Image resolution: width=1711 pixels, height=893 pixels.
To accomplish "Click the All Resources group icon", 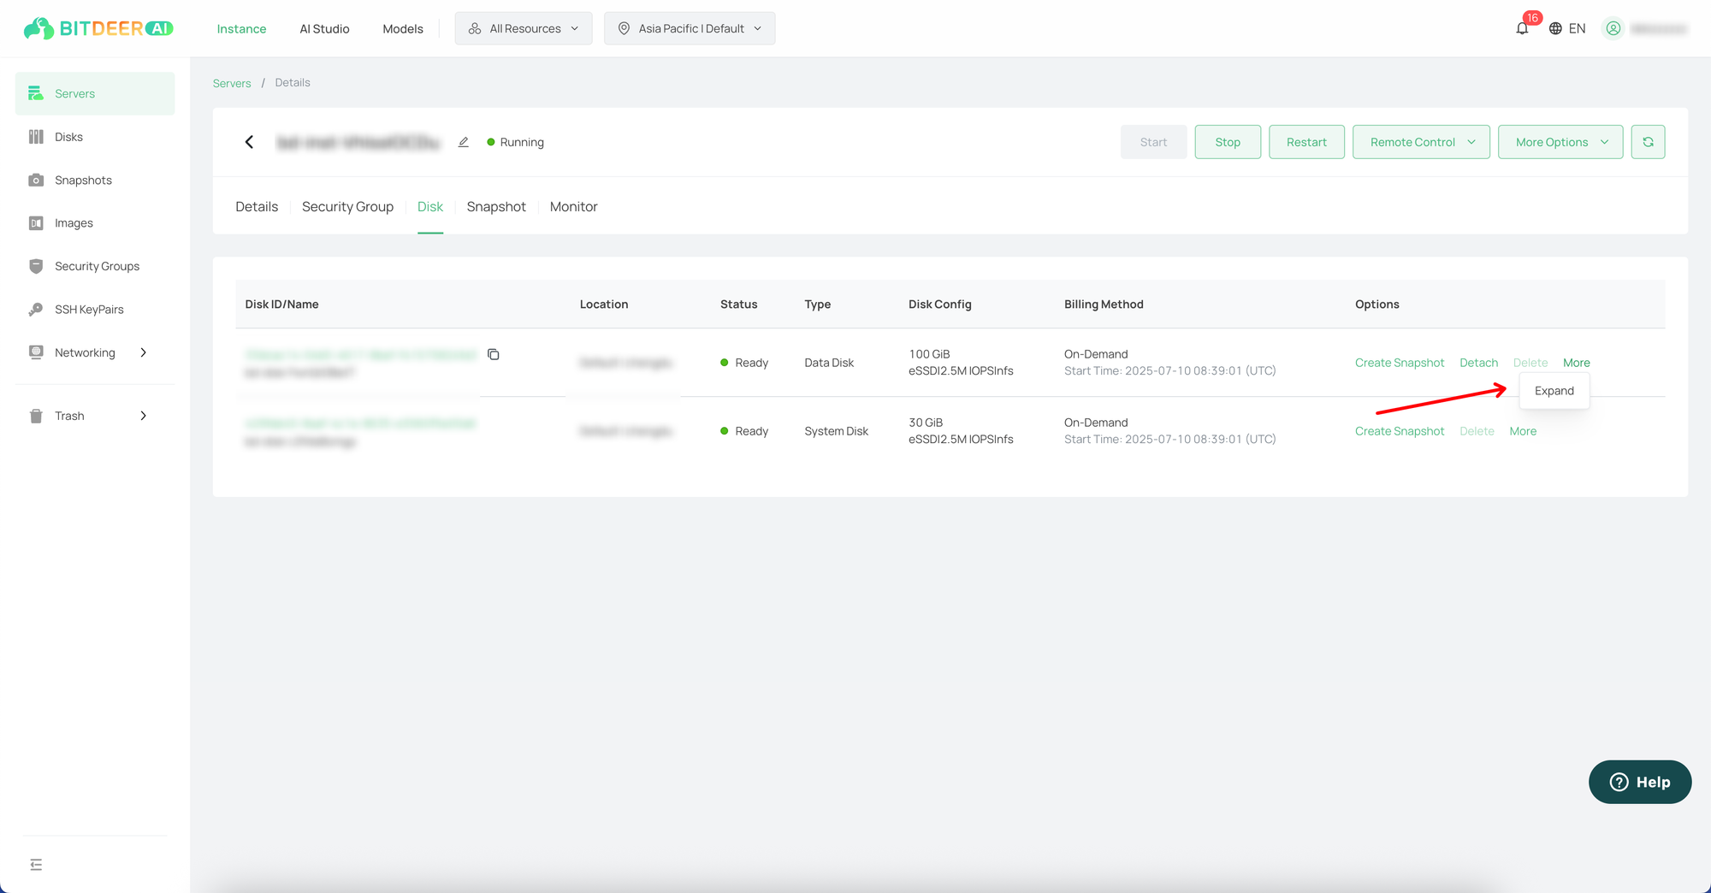I will click(475, 28).
